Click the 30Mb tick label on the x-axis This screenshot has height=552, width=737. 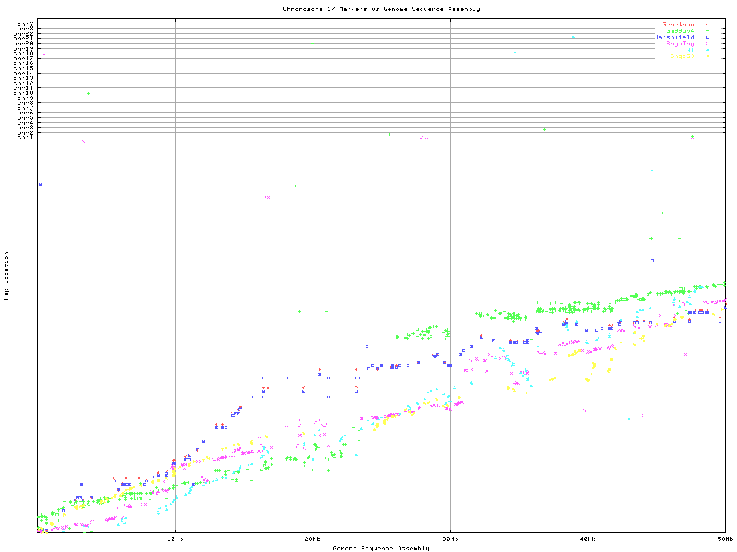tap(450, 539)
